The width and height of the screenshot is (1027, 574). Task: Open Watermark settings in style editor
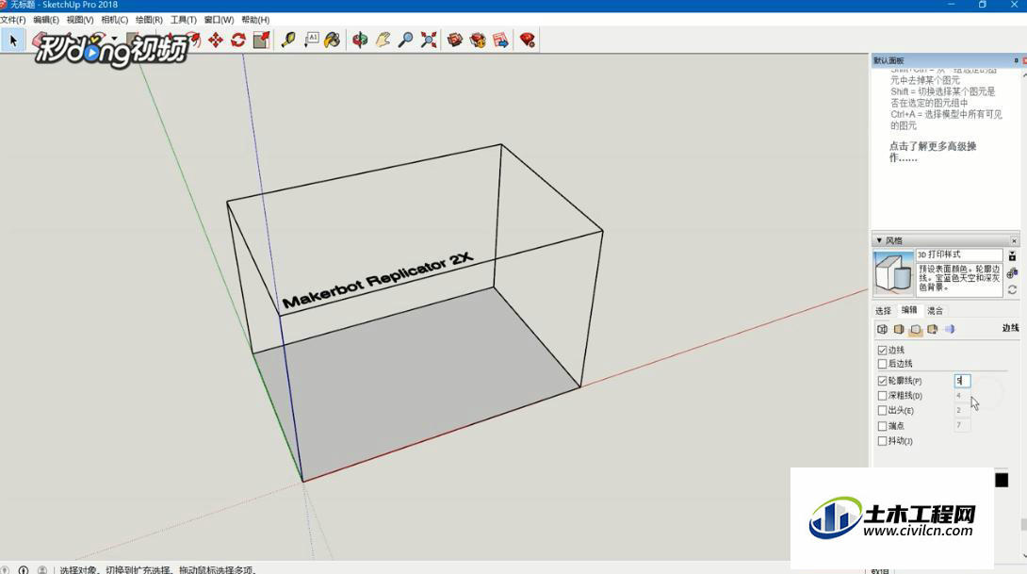pyautogui.click(x=932, y=329)
